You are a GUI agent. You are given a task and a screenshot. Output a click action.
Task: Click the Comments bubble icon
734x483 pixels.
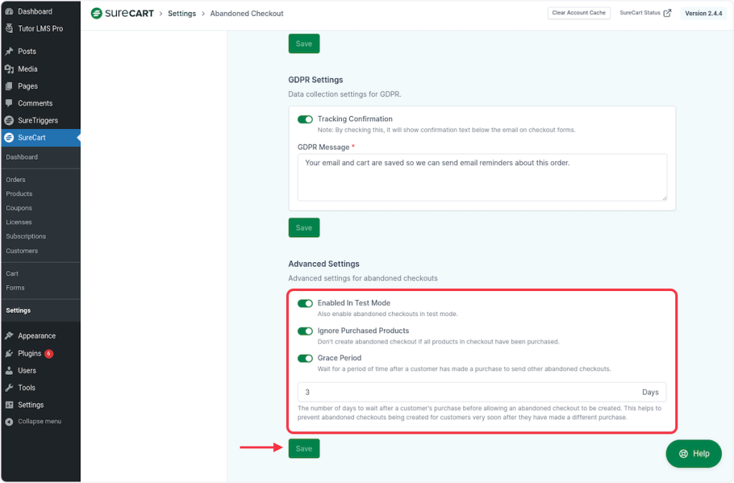click(x=9, y=103)
